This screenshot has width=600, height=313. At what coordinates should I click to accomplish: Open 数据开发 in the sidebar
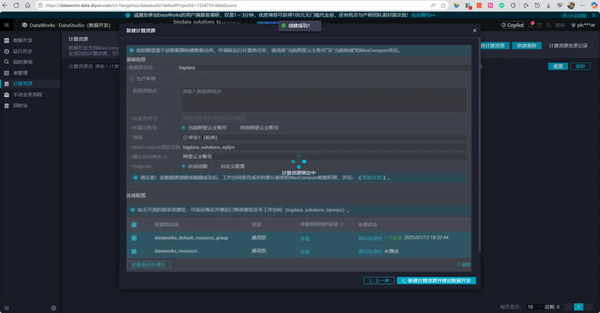click(x=23, y=40)
